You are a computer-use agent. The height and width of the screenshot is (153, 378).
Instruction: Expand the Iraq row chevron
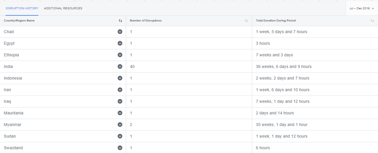(x=120, y=101)
